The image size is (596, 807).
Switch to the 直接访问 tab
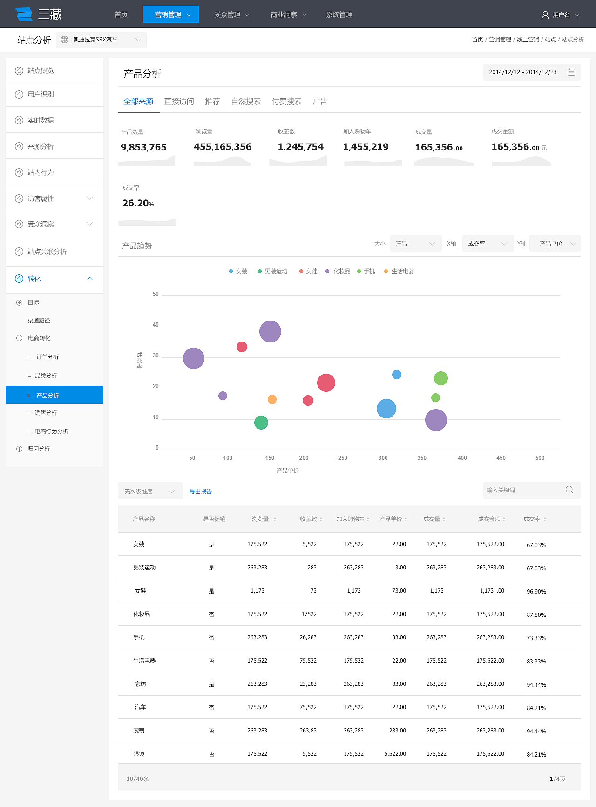179,102
